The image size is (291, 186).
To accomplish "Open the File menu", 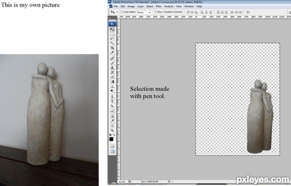I will [116, 6].
